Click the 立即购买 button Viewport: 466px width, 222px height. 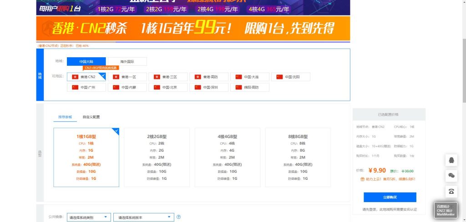coord(390,197)
